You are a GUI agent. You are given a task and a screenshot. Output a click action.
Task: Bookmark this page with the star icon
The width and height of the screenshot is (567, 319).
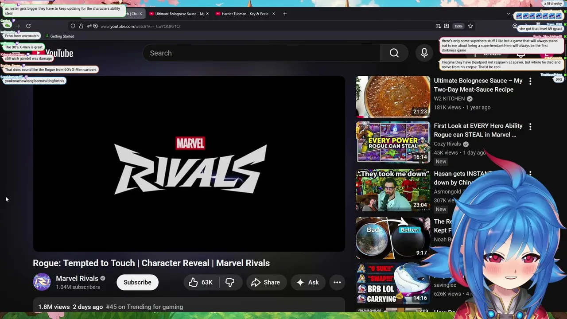click(x=470, y=26)
